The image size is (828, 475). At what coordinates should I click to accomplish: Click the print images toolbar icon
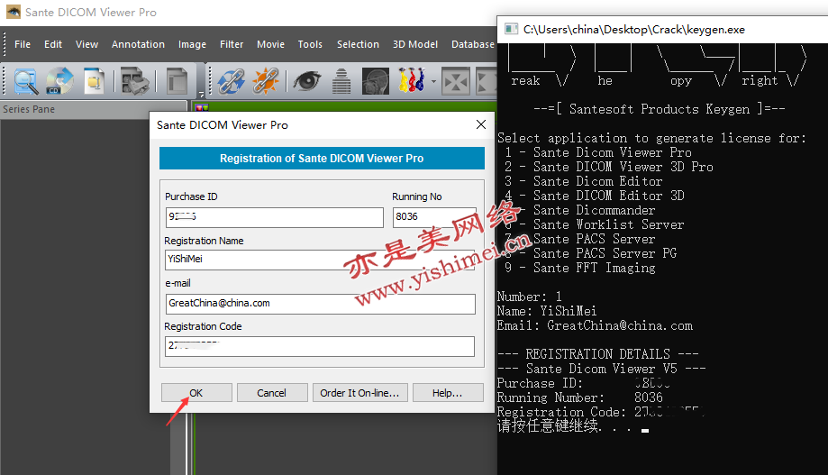(134, 81)
